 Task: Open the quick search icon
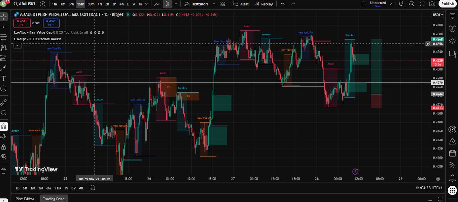(402, 4)
